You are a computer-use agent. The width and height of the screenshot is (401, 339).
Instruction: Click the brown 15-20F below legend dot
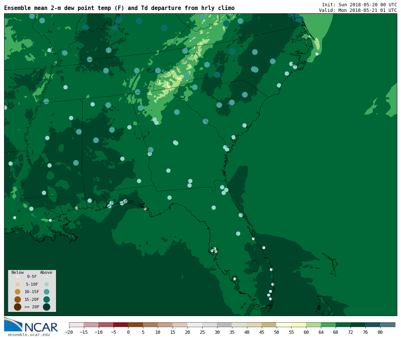click(18, 299)
